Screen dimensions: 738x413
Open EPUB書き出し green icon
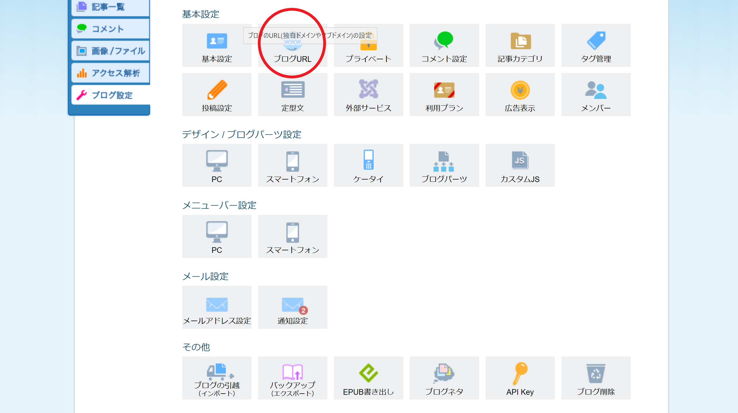point(368,373)
